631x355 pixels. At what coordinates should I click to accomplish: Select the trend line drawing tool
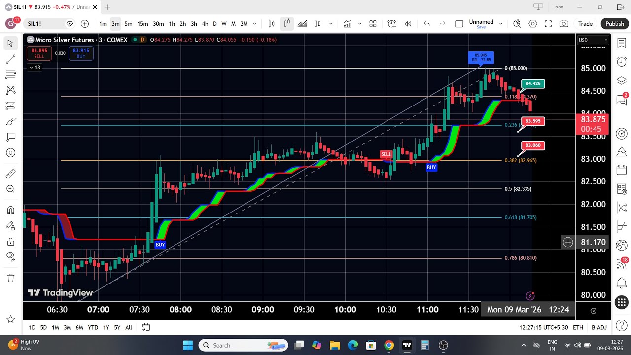[x=10, y=59]
